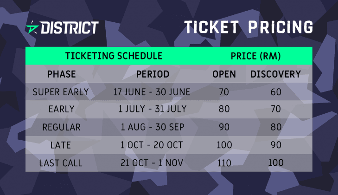Select the LATE phase label
338x195 pixels.
tap(61, 145)
